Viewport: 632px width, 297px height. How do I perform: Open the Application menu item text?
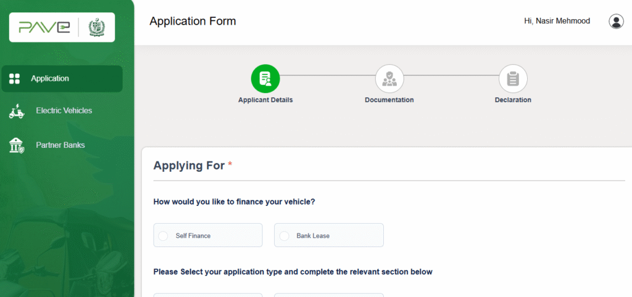click(50, 78)
